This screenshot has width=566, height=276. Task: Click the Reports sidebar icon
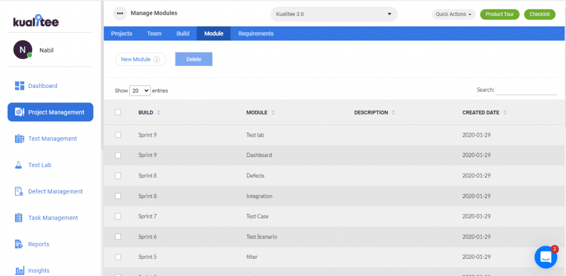pos(19,244)
